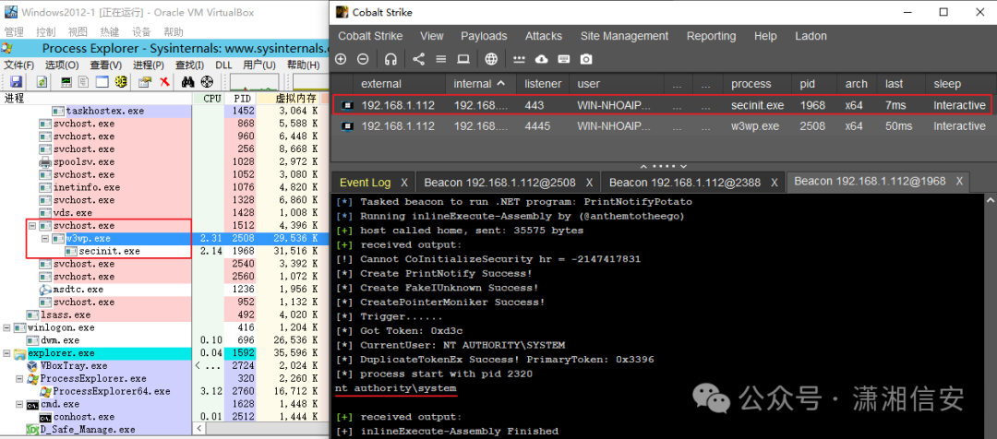Screen dimensions: 997x439
Task: Toggle lower pane window icon in Process Explorer
Action: click(x=102, y=81)
